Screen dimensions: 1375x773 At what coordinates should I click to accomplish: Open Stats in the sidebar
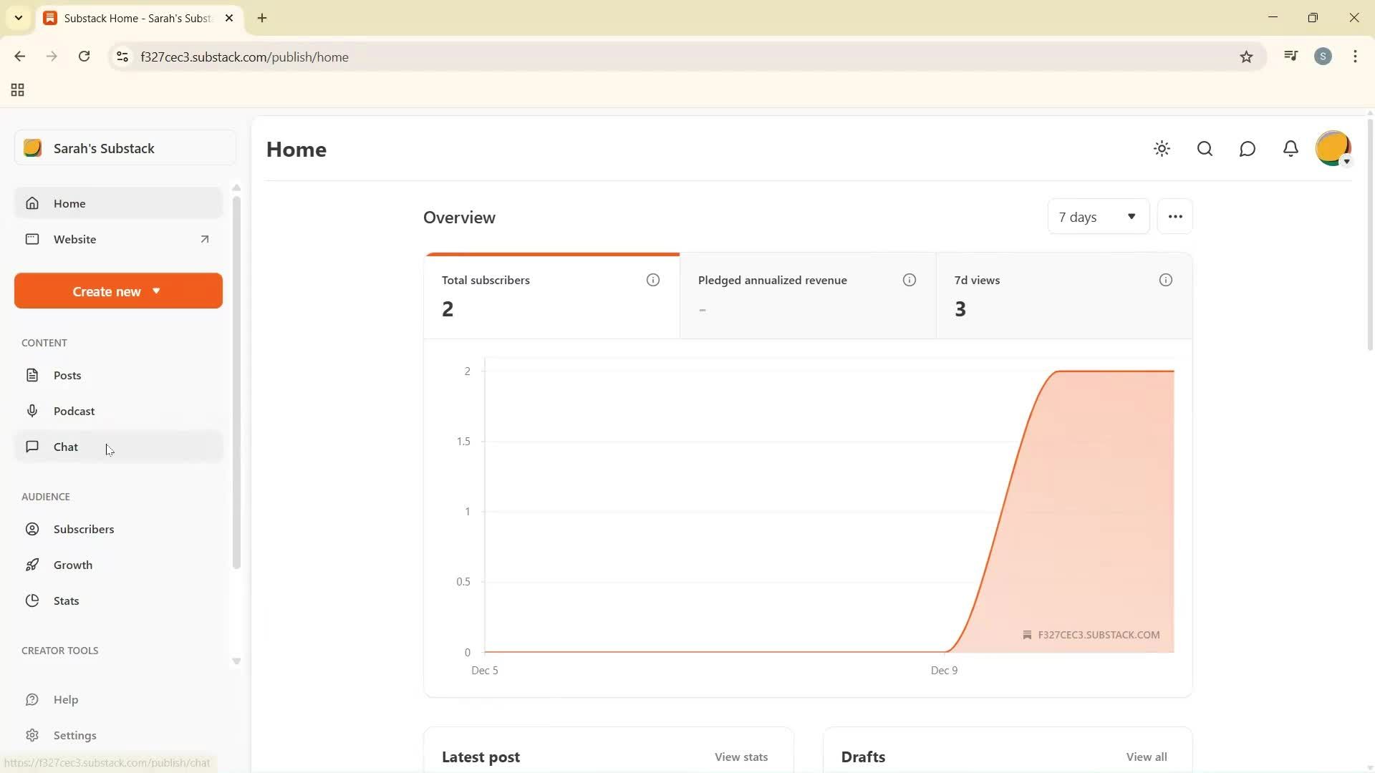click(x=66, y=601)
